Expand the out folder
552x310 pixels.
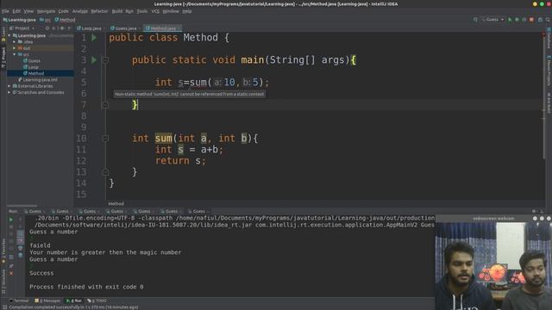click(x=15, y=48)
